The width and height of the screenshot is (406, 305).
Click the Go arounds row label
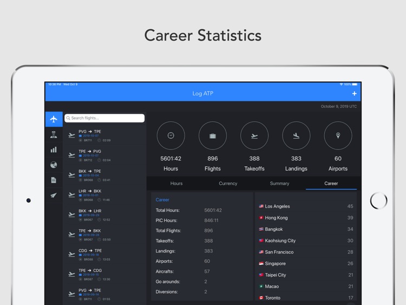point(168,282)
